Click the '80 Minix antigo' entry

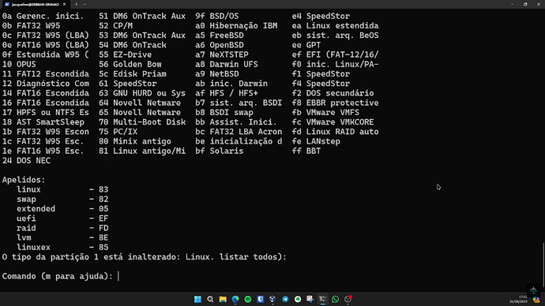135,141
